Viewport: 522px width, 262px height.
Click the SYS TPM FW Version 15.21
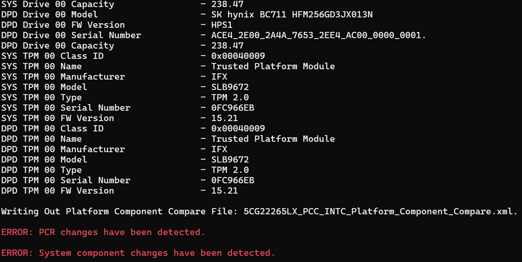(x=224, y=118)
